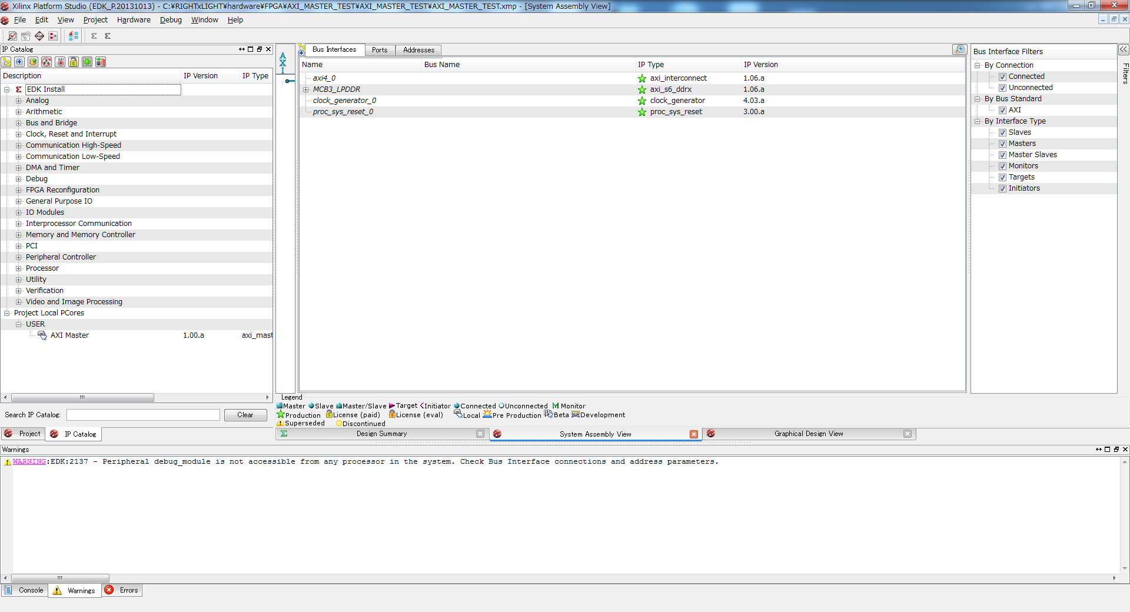
Task: Click the right sigma toolbar icon
Action: coord(108,36)
